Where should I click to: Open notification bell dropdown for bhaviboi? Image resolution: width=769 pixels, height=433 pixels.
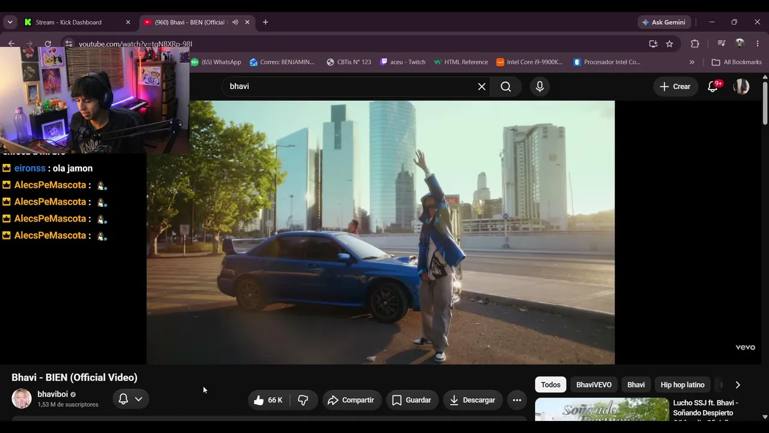(130, 399)
